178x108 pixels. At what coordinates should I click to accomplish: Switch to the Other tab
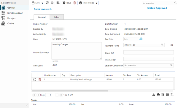(x=57, y=17)
